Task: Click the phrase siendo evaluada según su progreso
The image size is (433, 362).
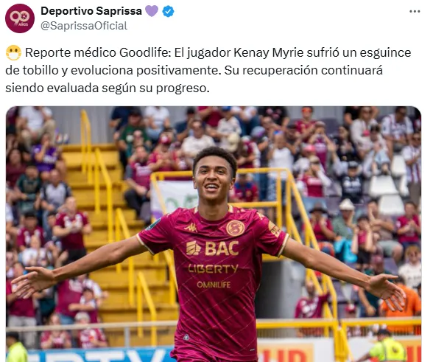Action: click(x=108, y=88)
